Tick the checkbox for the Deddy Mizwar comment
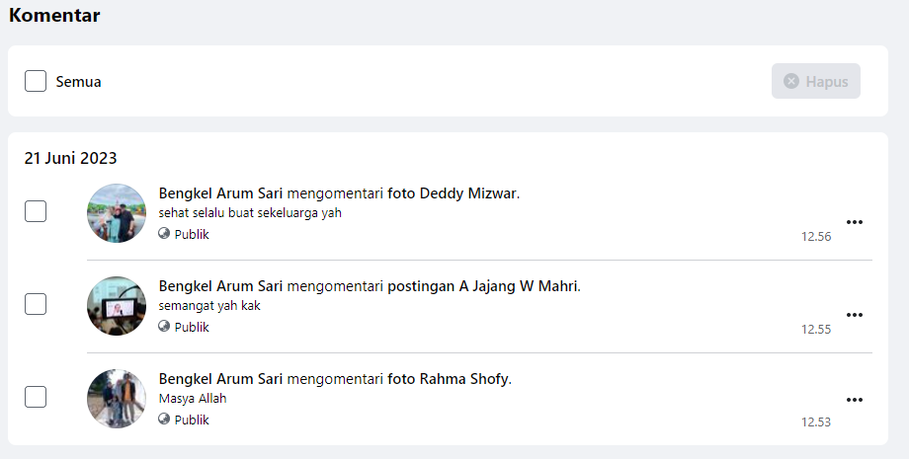909x459 pixels. (x=36, y=211)
